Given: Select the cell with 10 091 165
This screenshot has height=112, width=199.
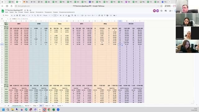Looking at the screenshot, I should tap(127, 86).
